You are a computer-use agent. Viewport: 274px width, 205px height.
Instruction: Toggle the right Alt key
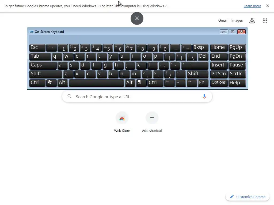coord(130,83)
